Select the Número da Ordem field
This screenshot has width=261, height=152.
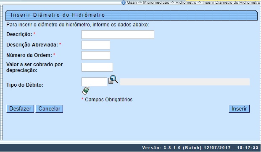pos(96,55)
